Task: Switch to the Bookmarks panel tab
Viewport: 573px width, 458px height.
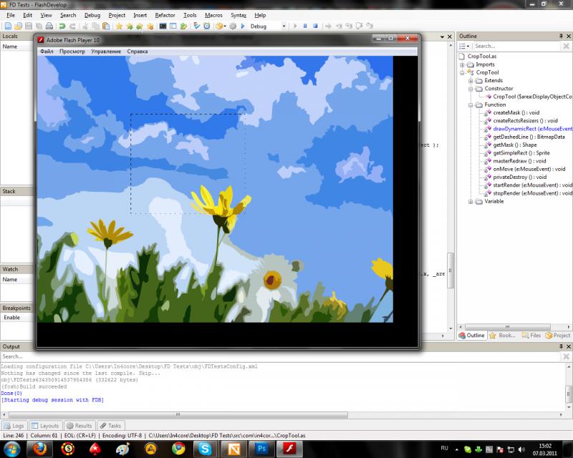Action: (x=503, y=336)
